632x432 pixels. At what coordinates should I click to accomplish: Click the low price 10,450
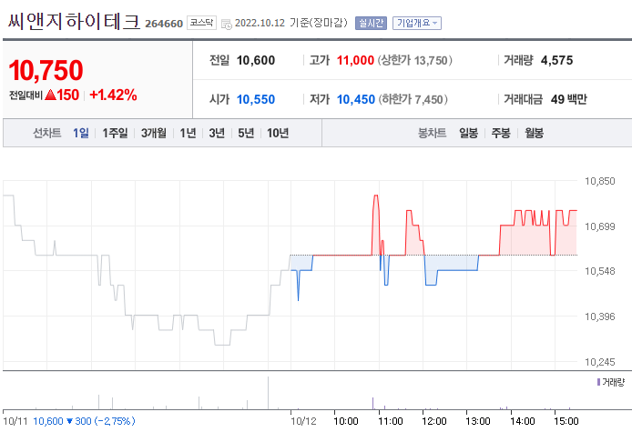point(355,99)
